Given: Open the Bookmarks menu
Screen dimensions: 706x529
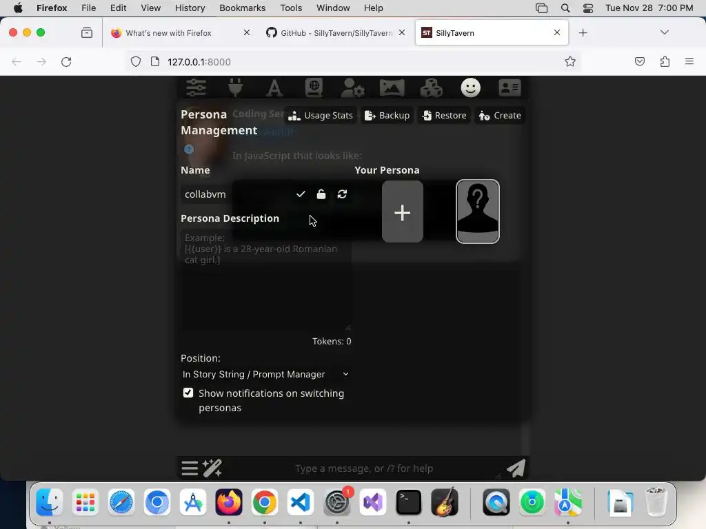Looking at the screenshot, I should (x=242, y=8).
